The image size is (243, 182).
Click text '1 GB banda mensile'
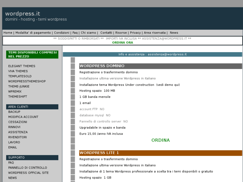pos(95,97)
